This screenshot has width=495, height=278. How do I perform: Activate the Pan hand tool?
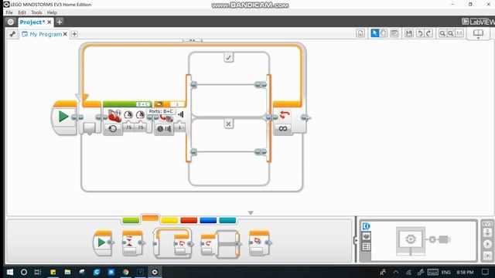[x=383, y=33]
